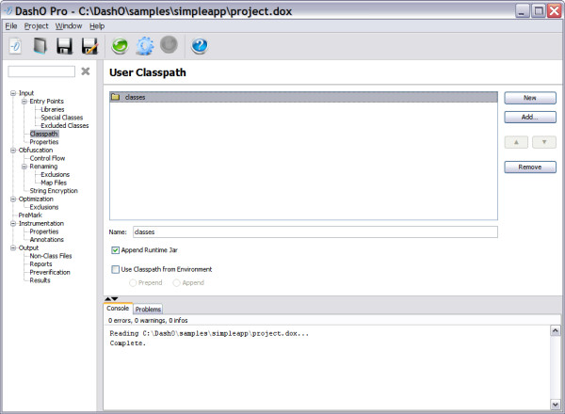Viewport: 565px width, 414px height.
Task: Click the Save Project floppy icon
Action: coord(64,46)
